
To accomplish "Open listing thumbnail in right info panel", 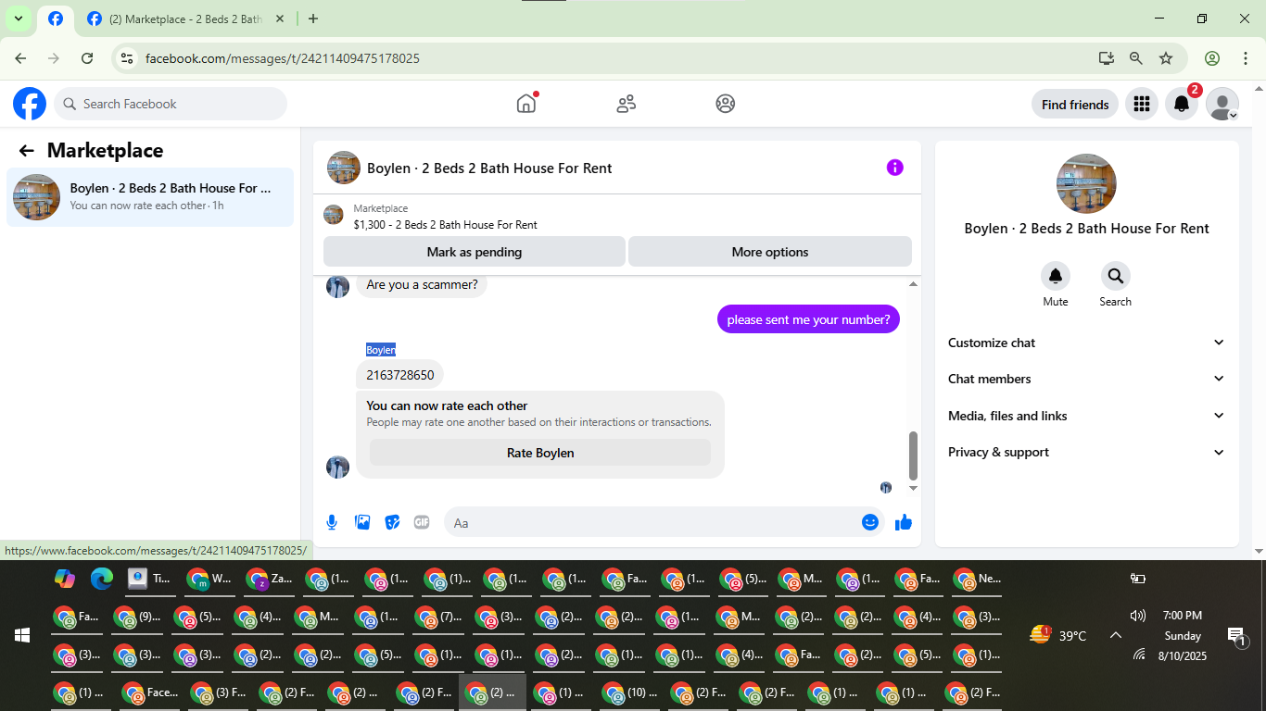I will pyautogui.click(x=1086, y=183).
